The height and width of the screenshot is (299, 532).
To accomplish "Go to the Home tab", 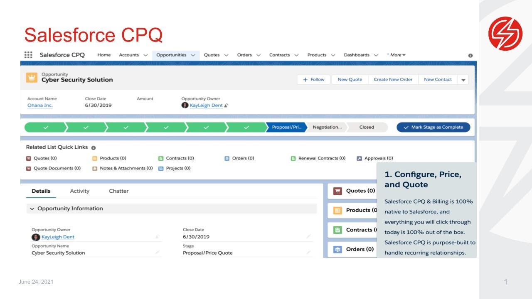I will click(104, 55).
